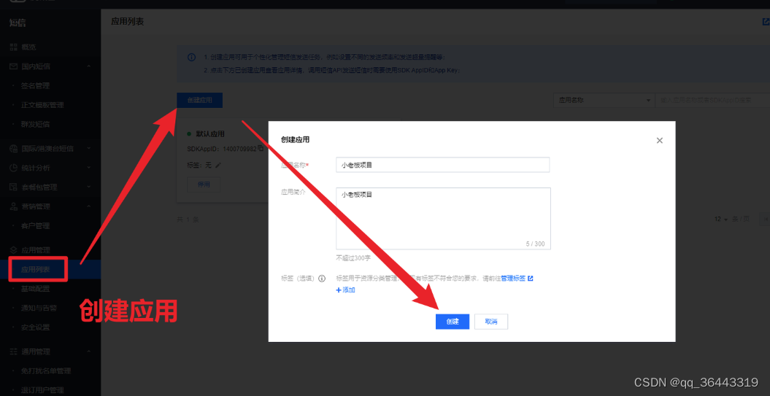Screen dimensions: 770x396
Task: Click the 默认应用 card title
Action: (x=211, y=134)
